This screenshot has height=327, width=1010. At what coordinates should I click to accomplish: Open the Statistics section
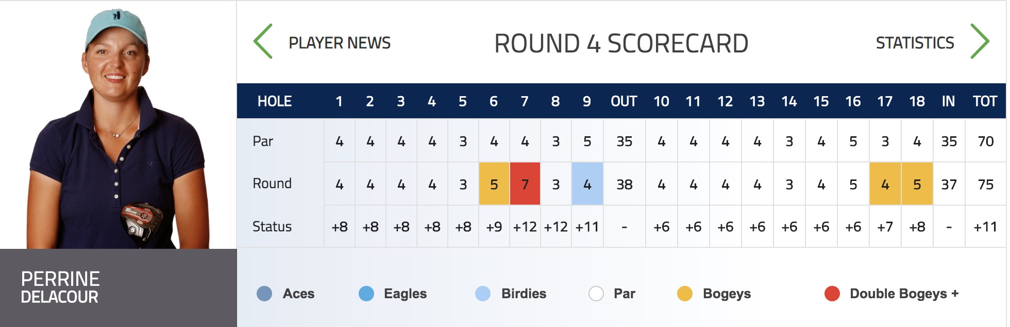(915, 43)
